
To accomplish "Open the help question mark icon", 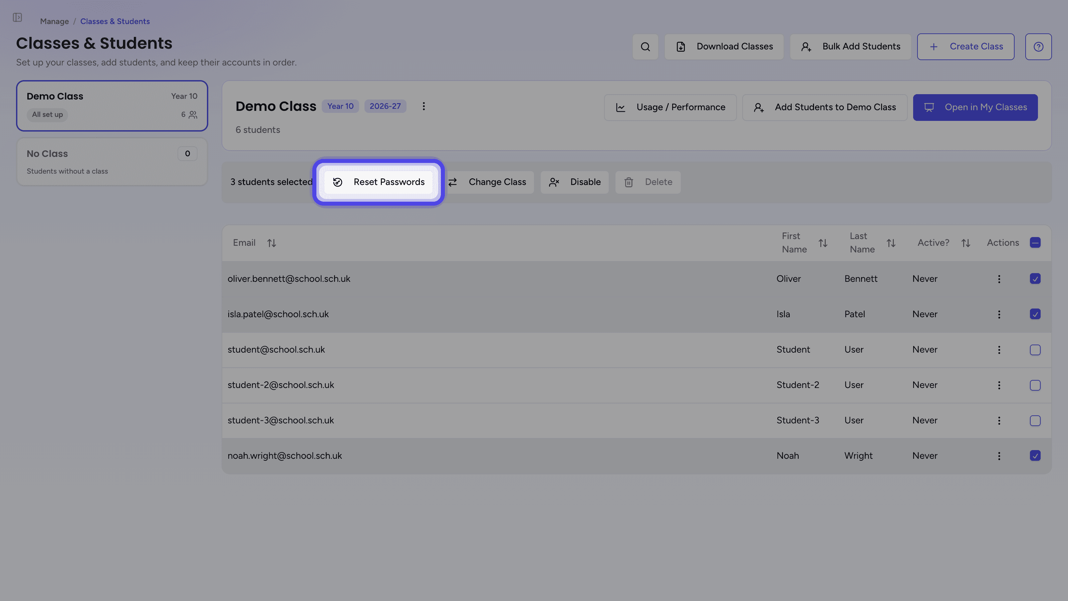I will click(x=1038, y=46).
